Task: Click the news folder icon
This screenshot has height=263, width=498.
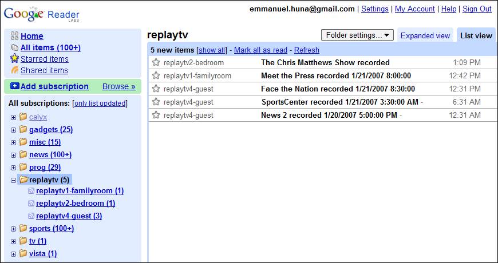Action: click(x=23, y=154)
